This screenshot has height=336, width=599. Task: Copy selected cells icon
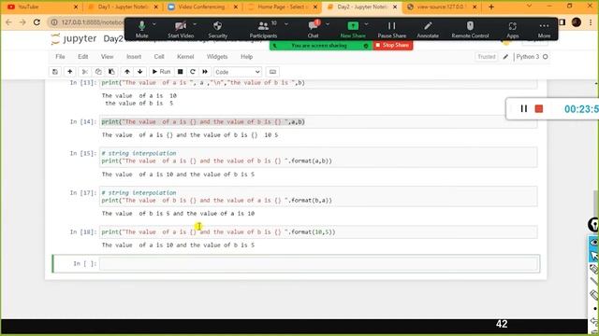tap(98, 72)
